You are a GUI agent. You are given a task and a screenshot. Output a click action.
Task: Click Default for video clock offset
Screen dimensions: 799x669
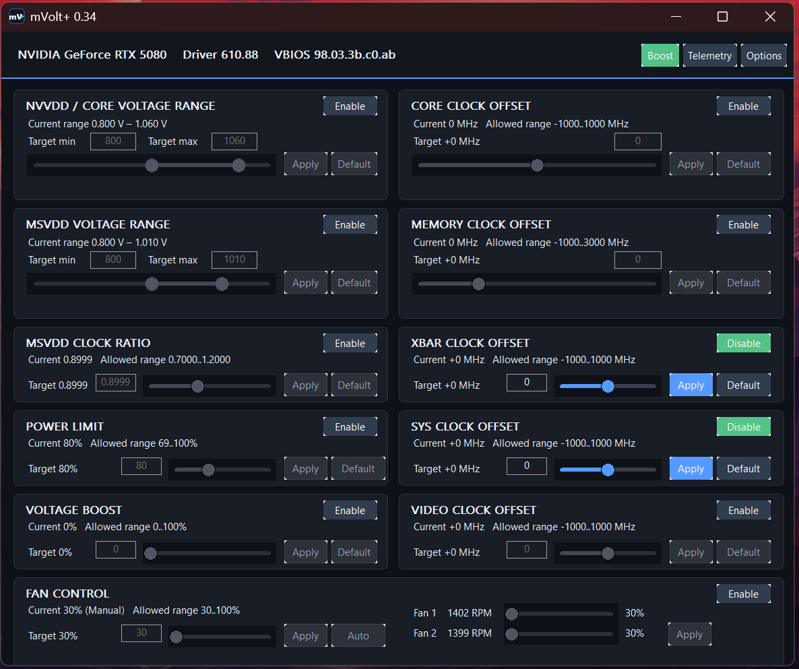[744, 552]
